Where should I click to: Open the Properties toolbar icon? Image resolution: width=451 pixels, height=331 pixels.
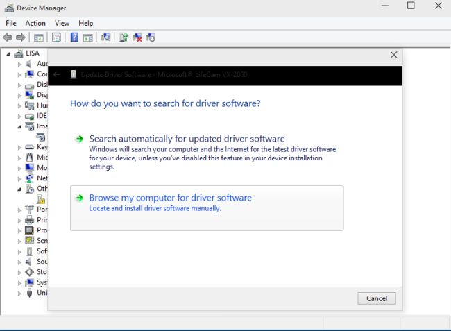coord(56,37)
